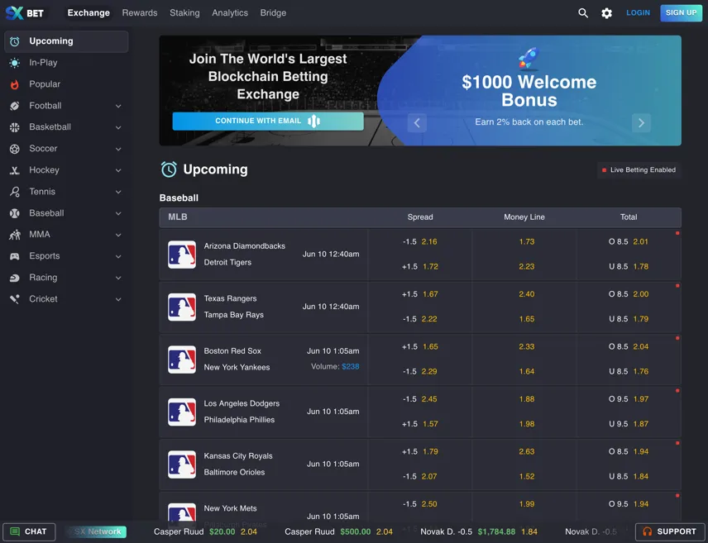The width and height of the screenshot is (708, 543).
Task: Click the Cricket bat icon in sidebar
Action: tap(15, 299)
